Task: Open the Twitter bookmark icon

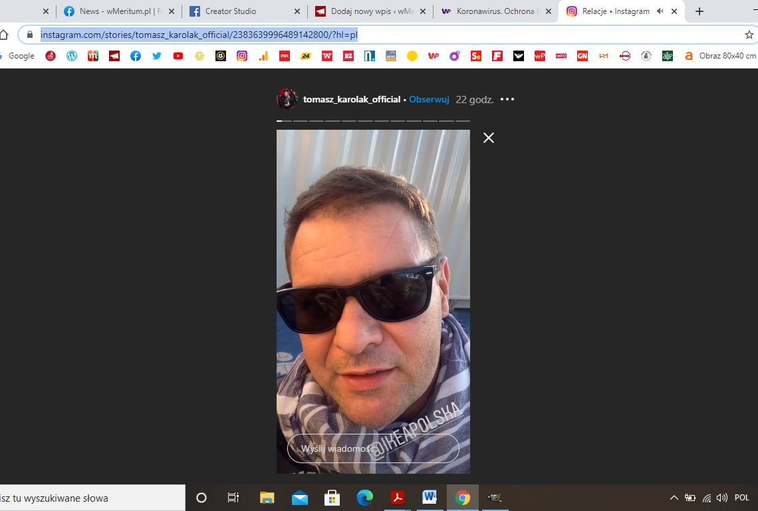Action: coord(157,56)
